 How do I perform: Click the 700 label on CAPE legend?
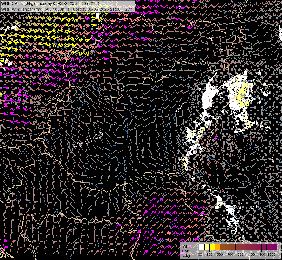tap(230, 255)
